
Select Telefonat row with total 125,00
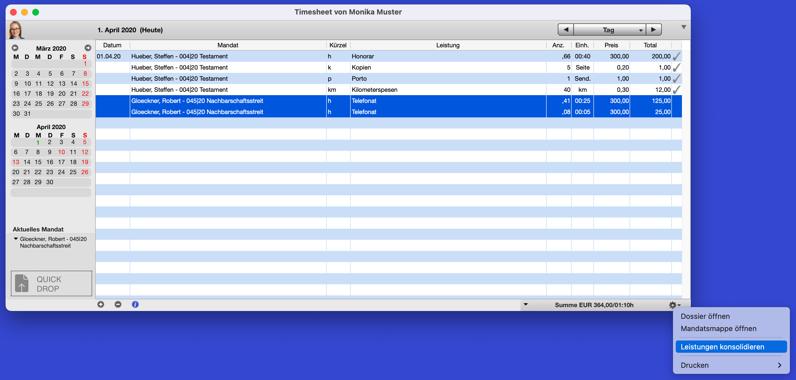(x=389, y=101)
